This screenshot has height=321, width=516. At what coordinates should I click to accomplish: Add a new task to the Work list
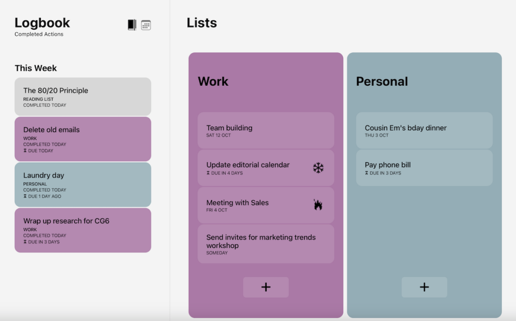pyautogui.click(x=266, y=287)
